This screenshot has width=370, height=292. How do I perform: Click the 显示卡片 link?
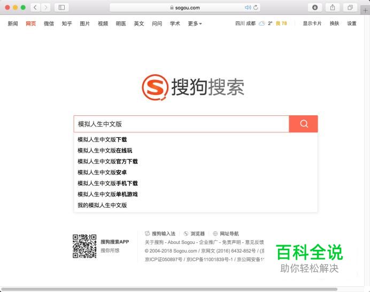tap(312, 23)
